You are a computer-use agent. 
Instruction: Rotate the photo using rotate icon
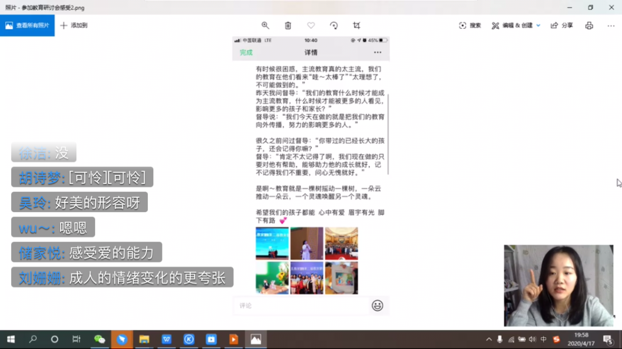click(x=334, y=25)
